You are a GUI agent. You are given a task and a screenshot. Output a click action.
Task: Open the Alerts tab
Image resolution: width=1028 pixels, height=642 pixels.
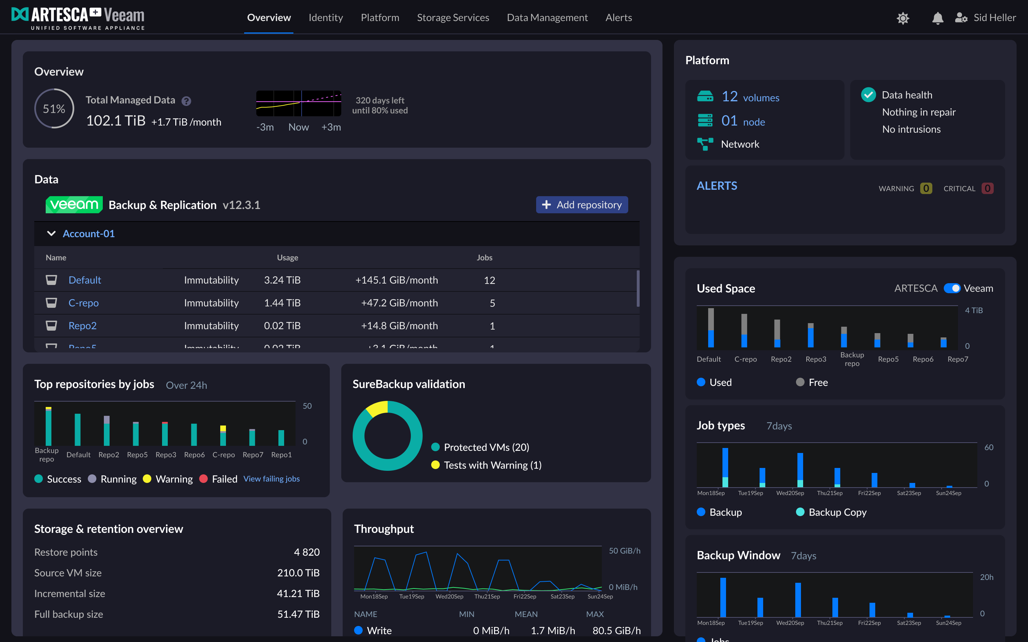(619, 17)
